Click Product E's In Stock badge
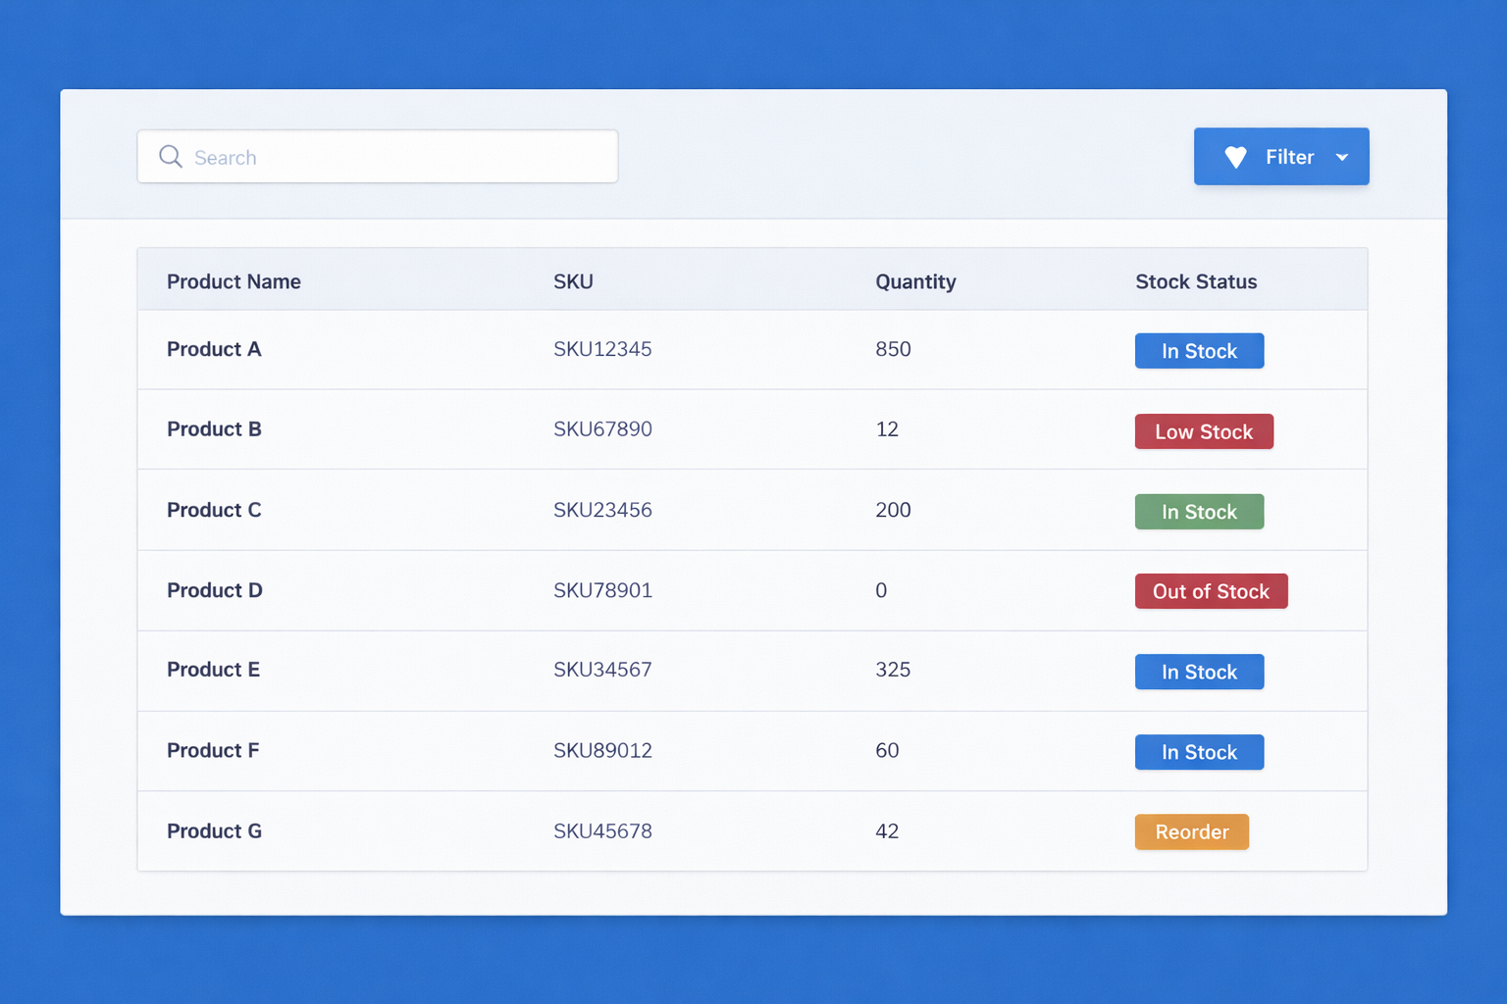The image size is (1507, 1004). tap(1199, 672)
